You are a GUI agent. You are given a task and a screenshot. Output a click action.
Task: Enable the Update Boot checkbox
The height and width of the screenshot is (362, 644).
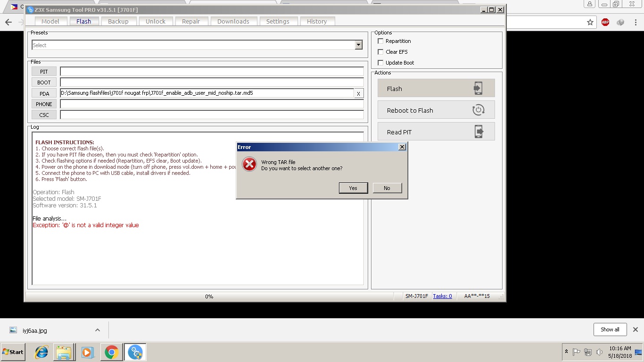coord(380,63)
